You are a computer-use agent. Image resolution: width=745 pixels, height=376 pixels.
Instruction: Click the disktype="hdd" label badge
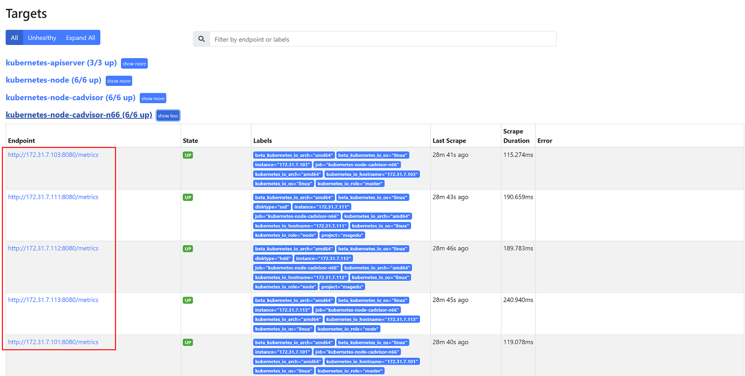click(272, 258)
